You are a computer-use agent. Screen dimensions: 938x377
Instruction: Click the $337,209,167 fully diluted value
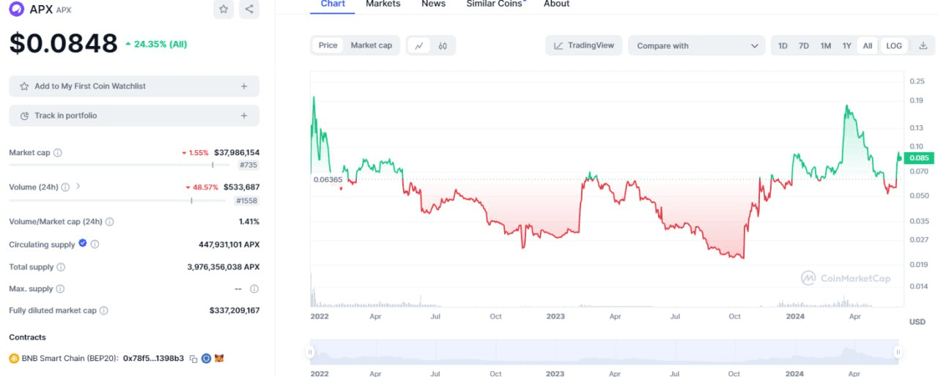tap(234, 310)
